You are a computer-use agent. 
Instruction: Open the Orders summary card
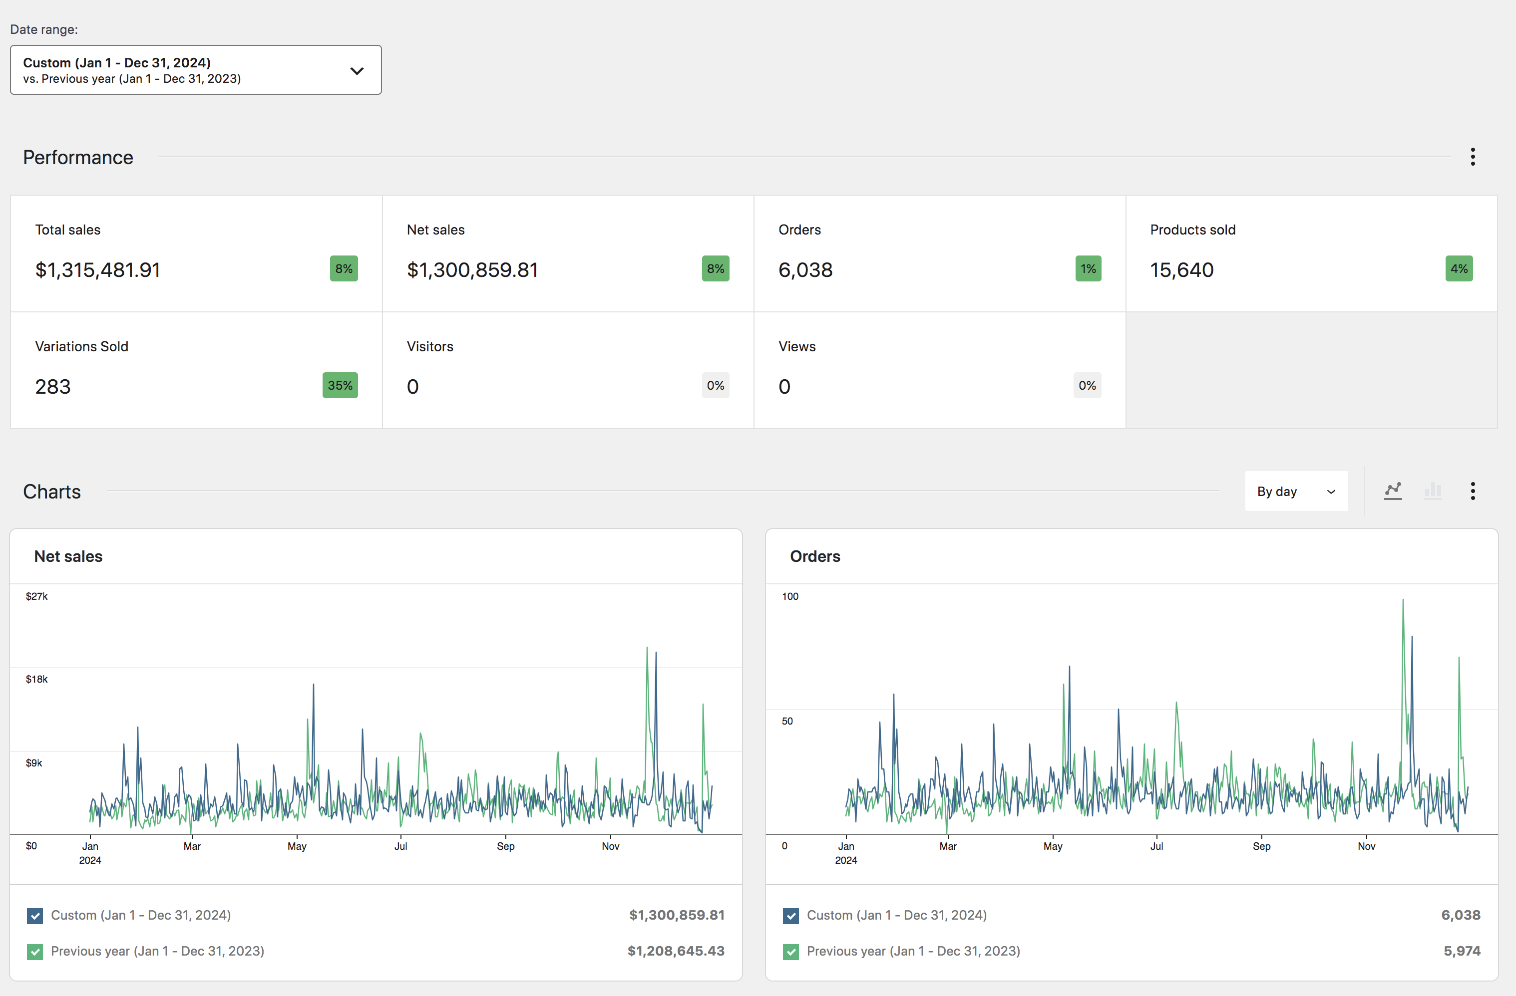pos(940,253)
